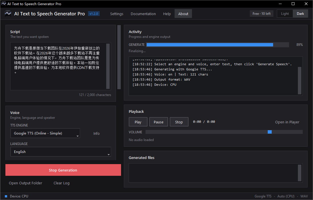
Task: Click the '121 / 2,000 characters' counter
Action: click(x=95, y=95)
